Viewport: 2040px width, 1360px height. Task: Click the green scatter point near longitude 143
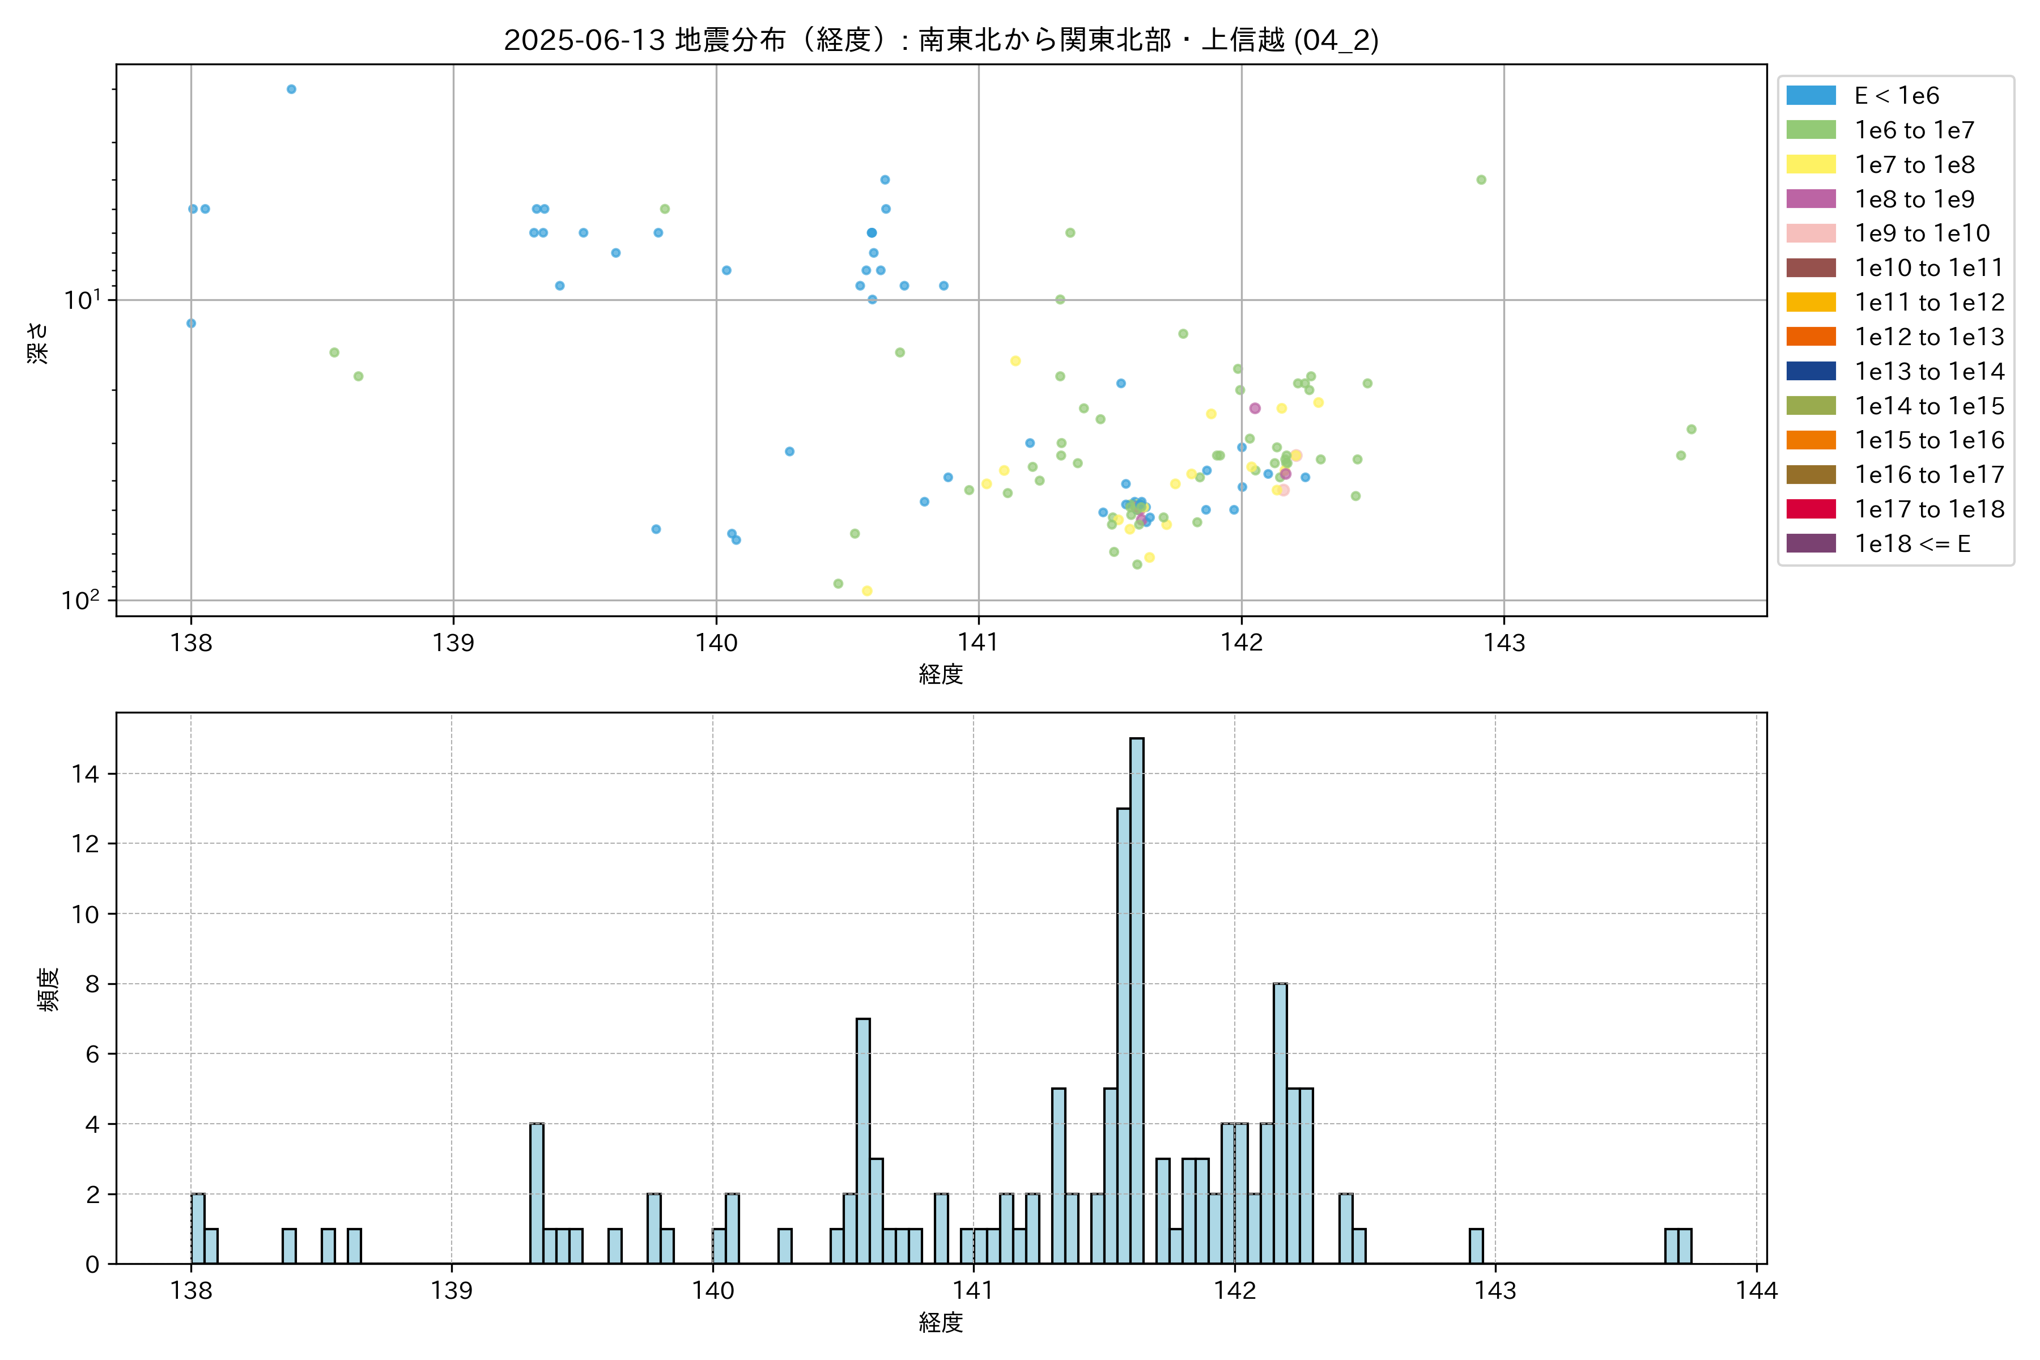[x=1481, y=180]
